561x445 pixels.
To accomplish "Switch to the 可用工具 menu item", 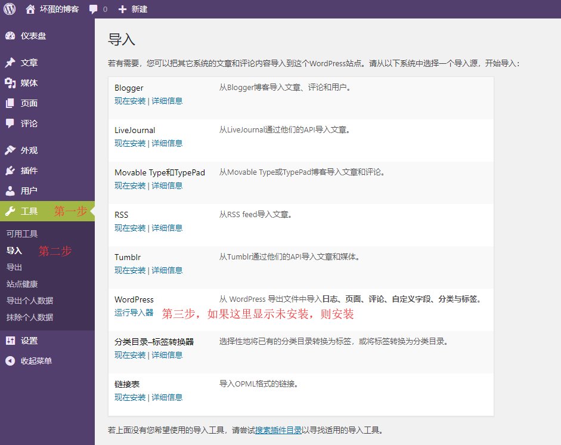I will (22, 233).
